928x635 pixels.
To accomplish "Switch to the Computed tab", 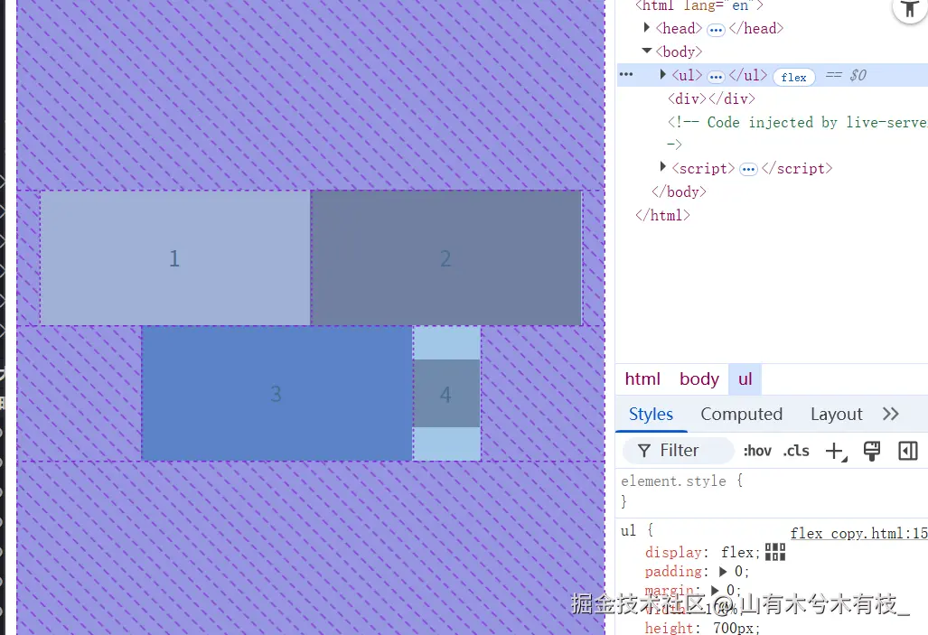I will pyautogui.click(x=742, y=414).
